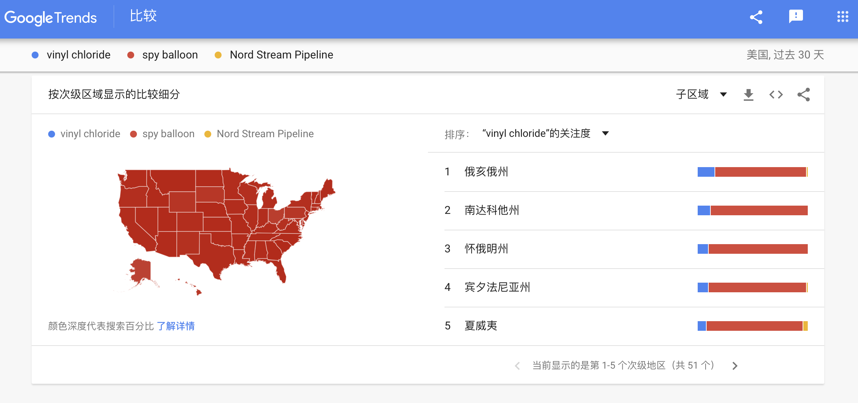Open the 了解详情 link
The image size is (858, 403).
click(176, 326)
